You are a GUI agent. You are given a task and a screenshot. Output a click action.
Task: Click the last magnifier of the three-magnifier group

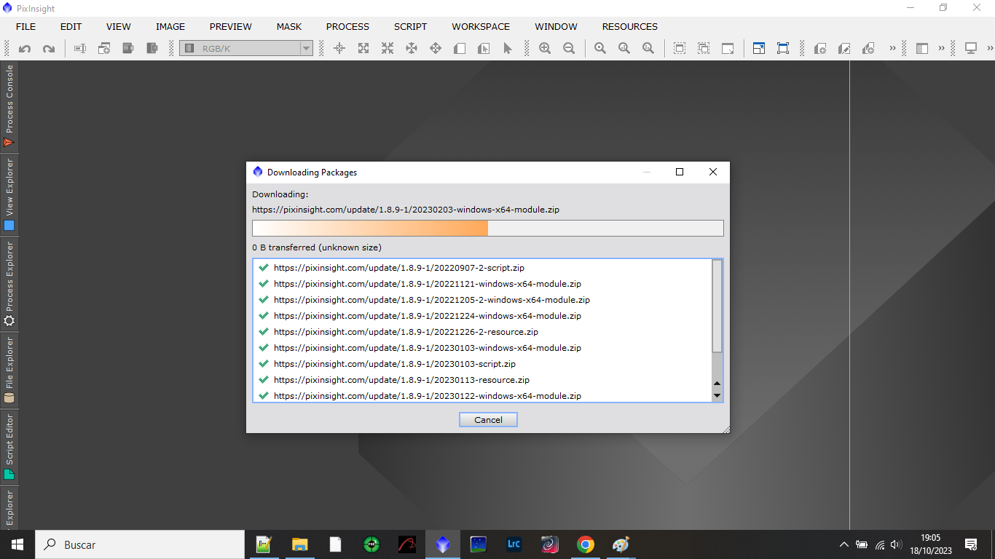coord(648,49)
